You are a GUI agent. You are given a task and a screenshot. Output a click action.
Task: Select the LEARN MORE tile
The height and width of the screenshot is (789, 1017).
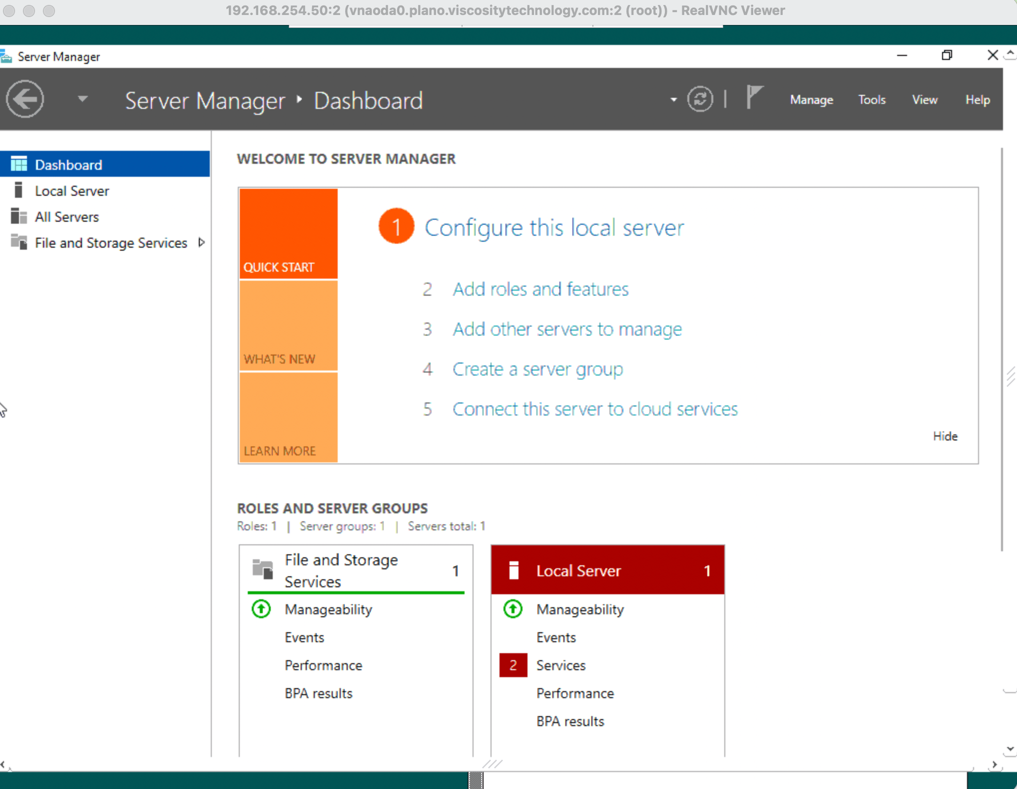288,417
